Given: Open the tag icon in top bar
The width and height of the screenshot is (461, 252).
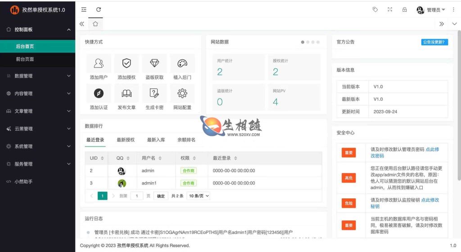Looking at the screenshot, I should click(x=375, y=10).
